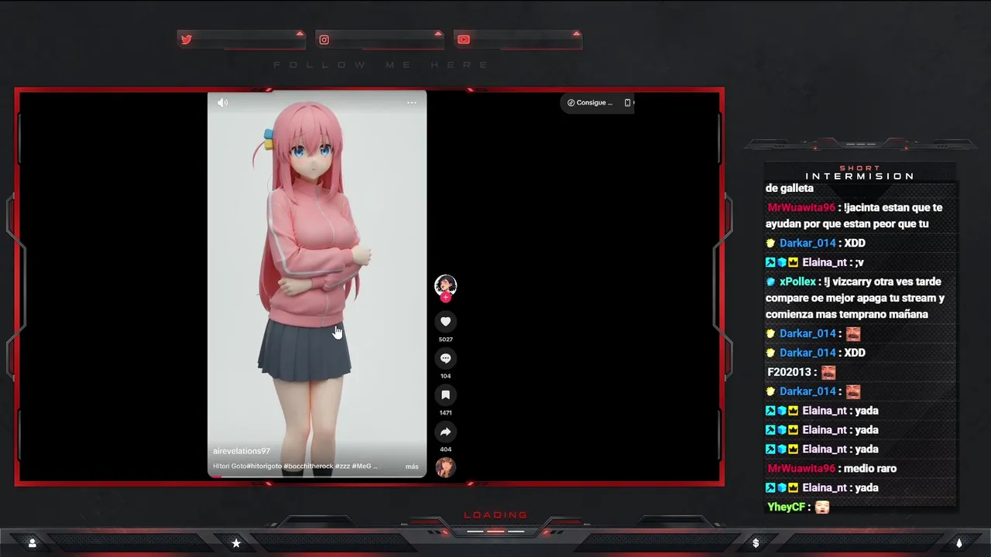The width and height of the screenshot is (991, 557).
Task: Click the Twitter icon in the overlay
Action: (x=187, y=39)
